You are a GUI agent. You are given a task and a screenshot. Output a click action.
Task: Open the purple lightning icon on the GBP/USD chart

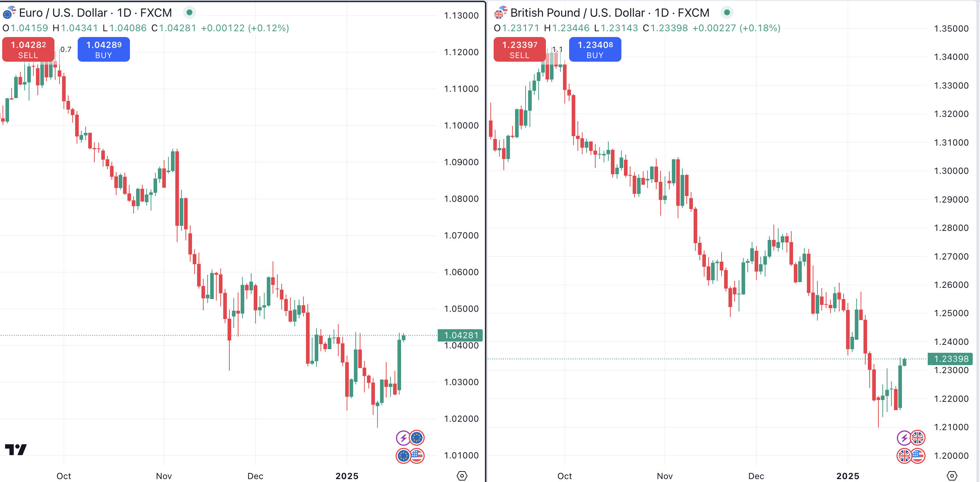pos(904,438)
